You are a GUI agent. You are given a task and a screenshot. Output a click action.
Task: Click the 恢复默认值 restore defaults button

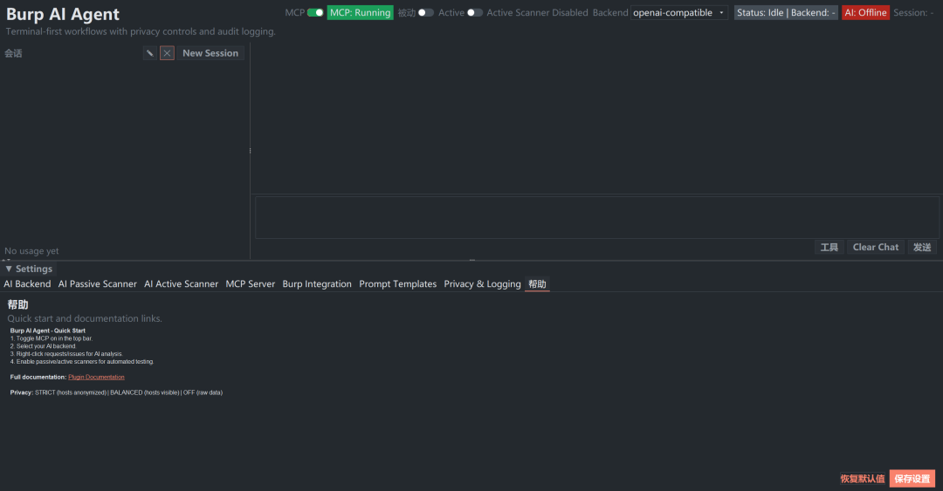click(x=863, y=479)
